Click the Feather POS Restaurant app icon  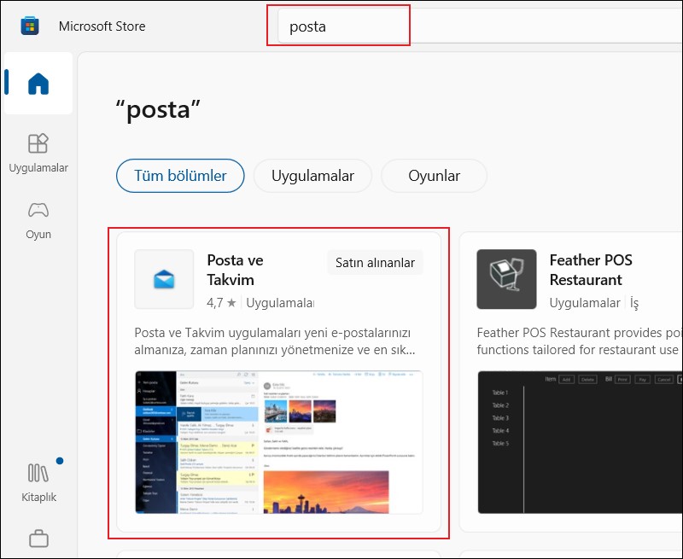pos(506,279)
